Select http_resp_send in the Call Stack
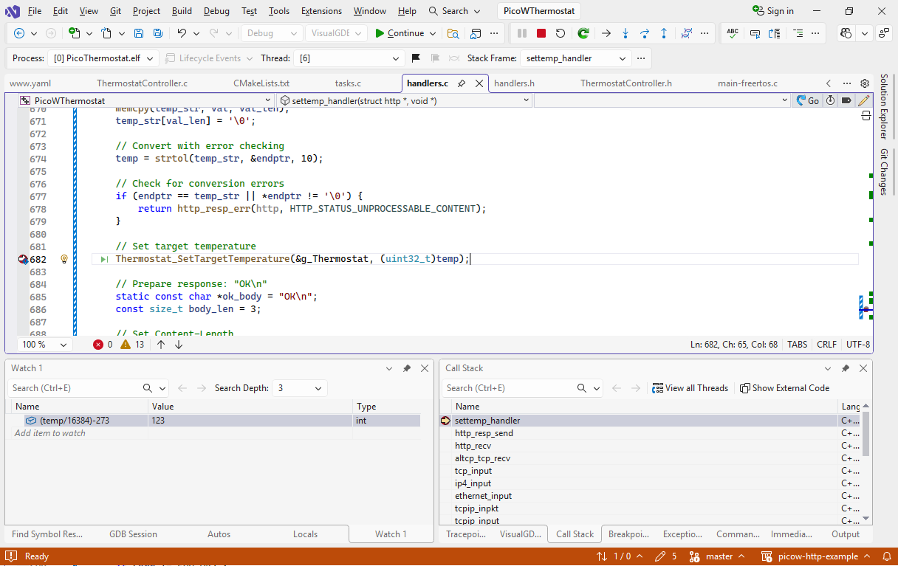Image resolution: width=898 pixels, height=566 pixels. (x=484, y=433)
